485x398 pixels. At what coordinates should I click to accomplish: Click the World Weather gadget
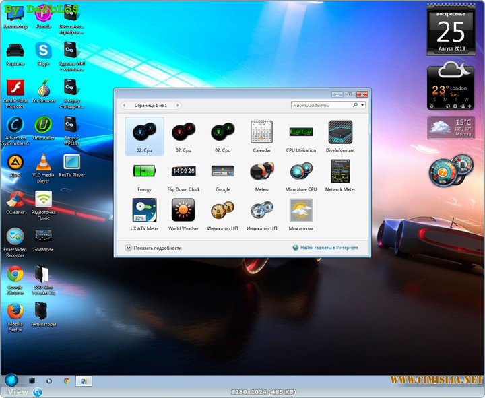183,210
